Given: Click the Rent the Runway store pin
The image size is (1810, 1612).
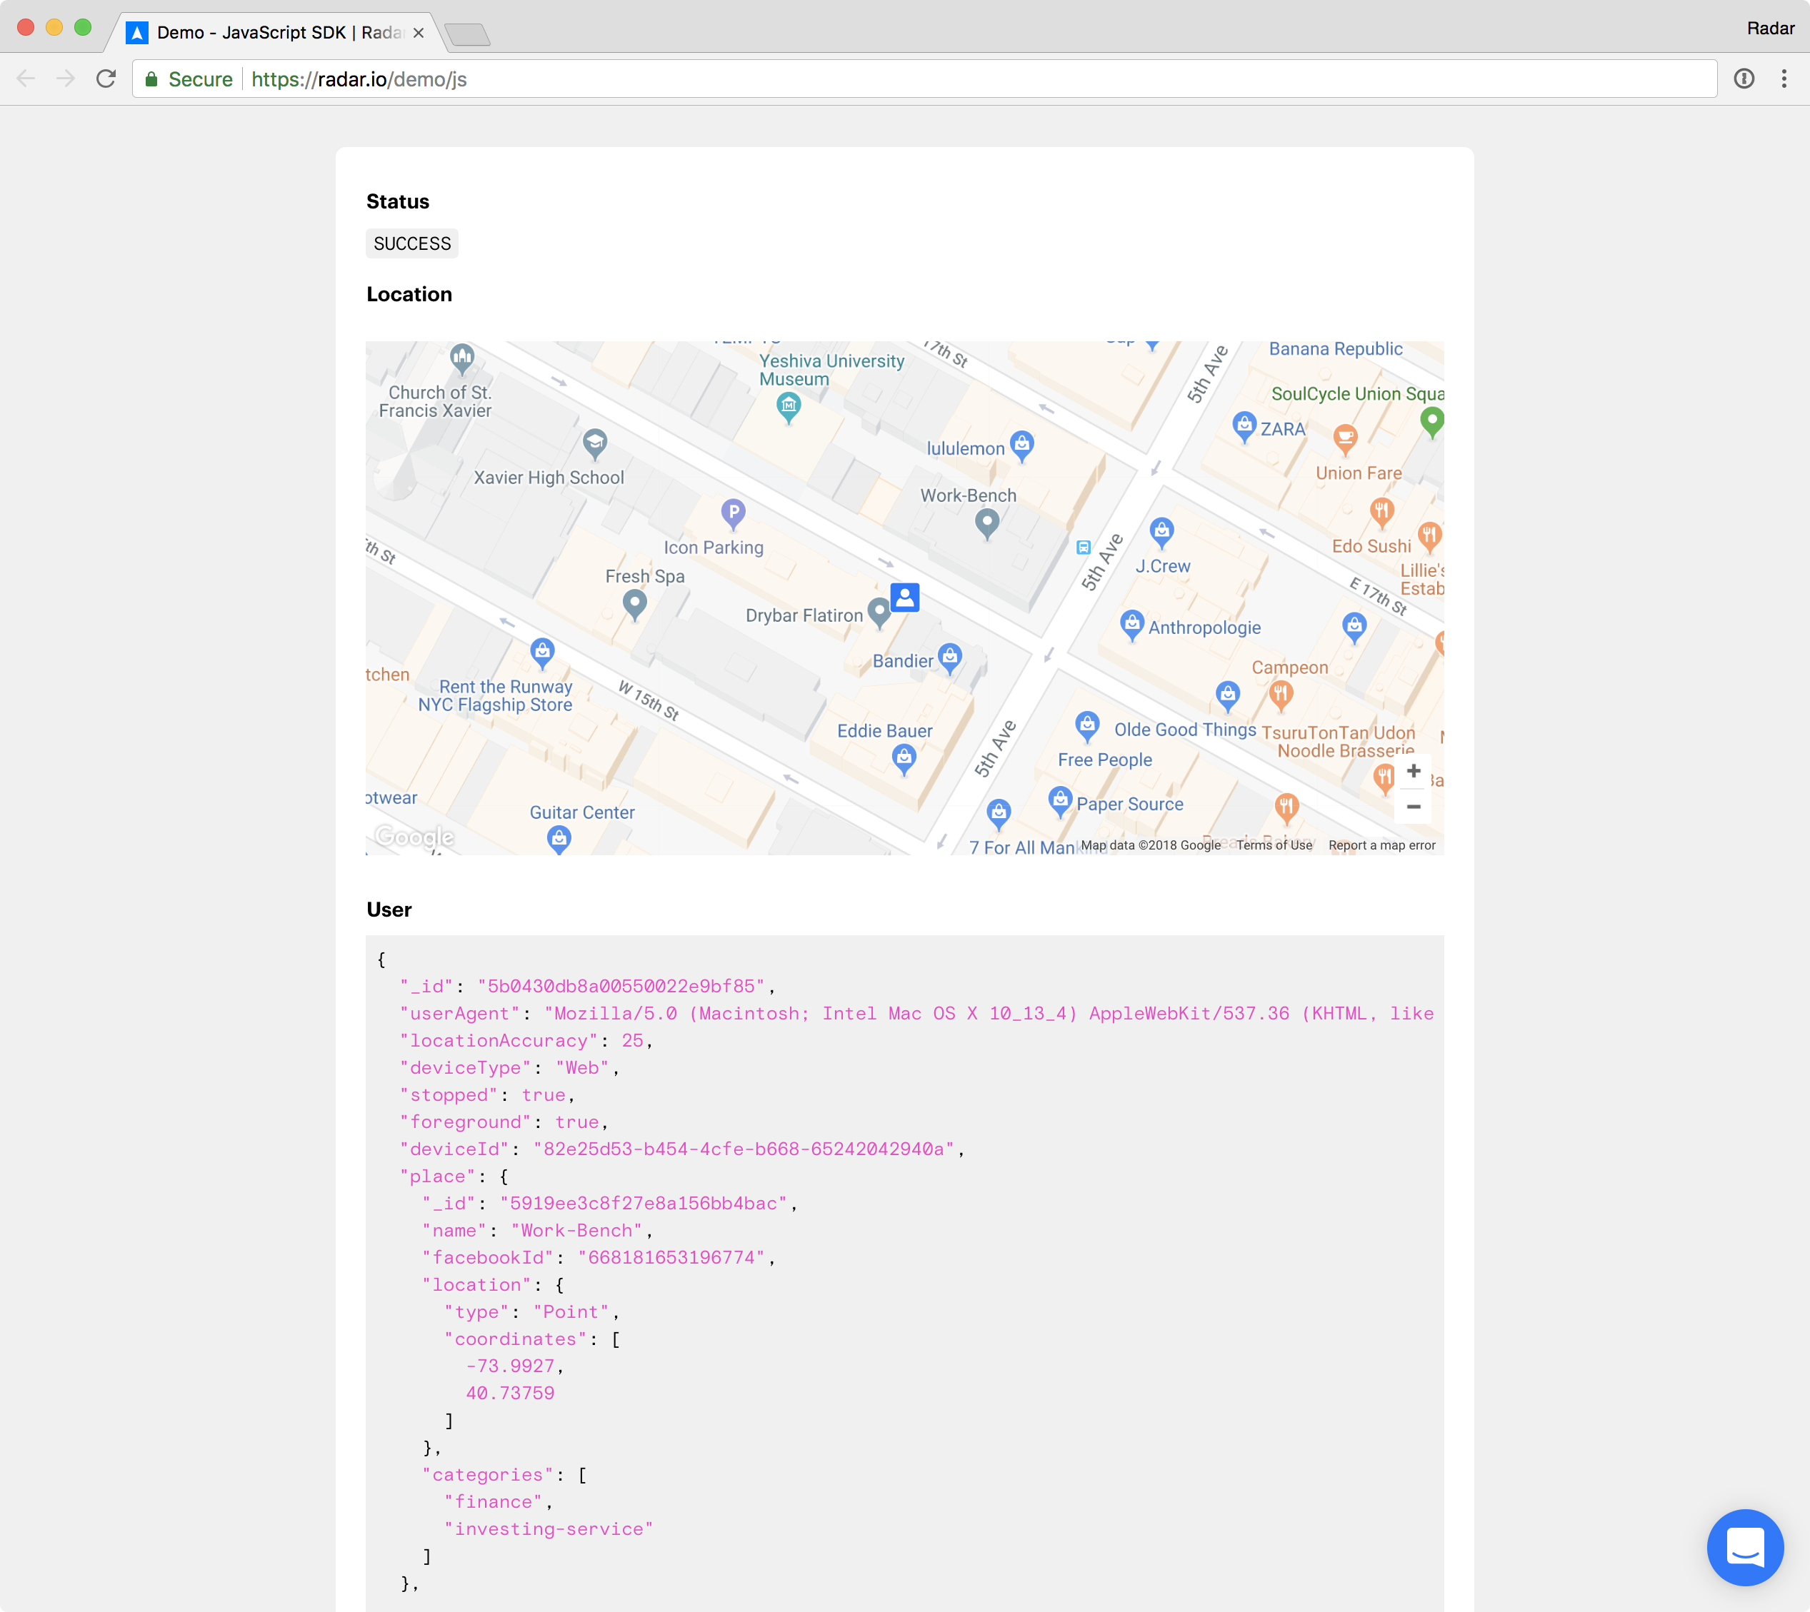Looking at the screenshot, I should [542, 653].
